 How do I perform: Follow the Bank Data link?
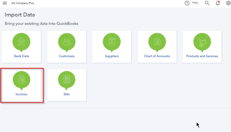tap(21, 56)
